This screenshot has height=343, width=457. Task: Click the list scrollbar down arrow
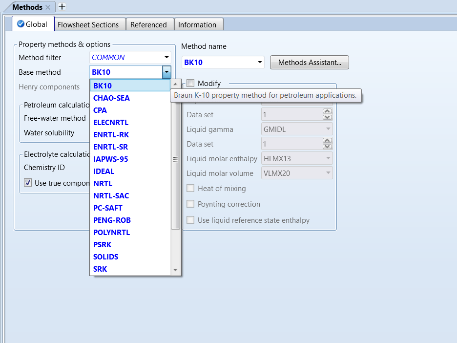(175, 270)
